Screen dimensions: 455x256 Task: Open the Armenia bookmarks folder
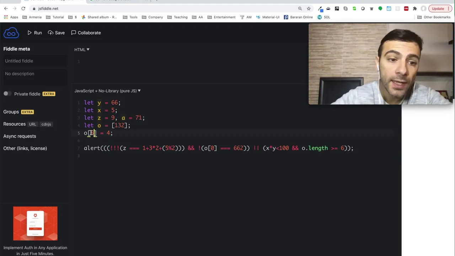(x=32, y=17)
